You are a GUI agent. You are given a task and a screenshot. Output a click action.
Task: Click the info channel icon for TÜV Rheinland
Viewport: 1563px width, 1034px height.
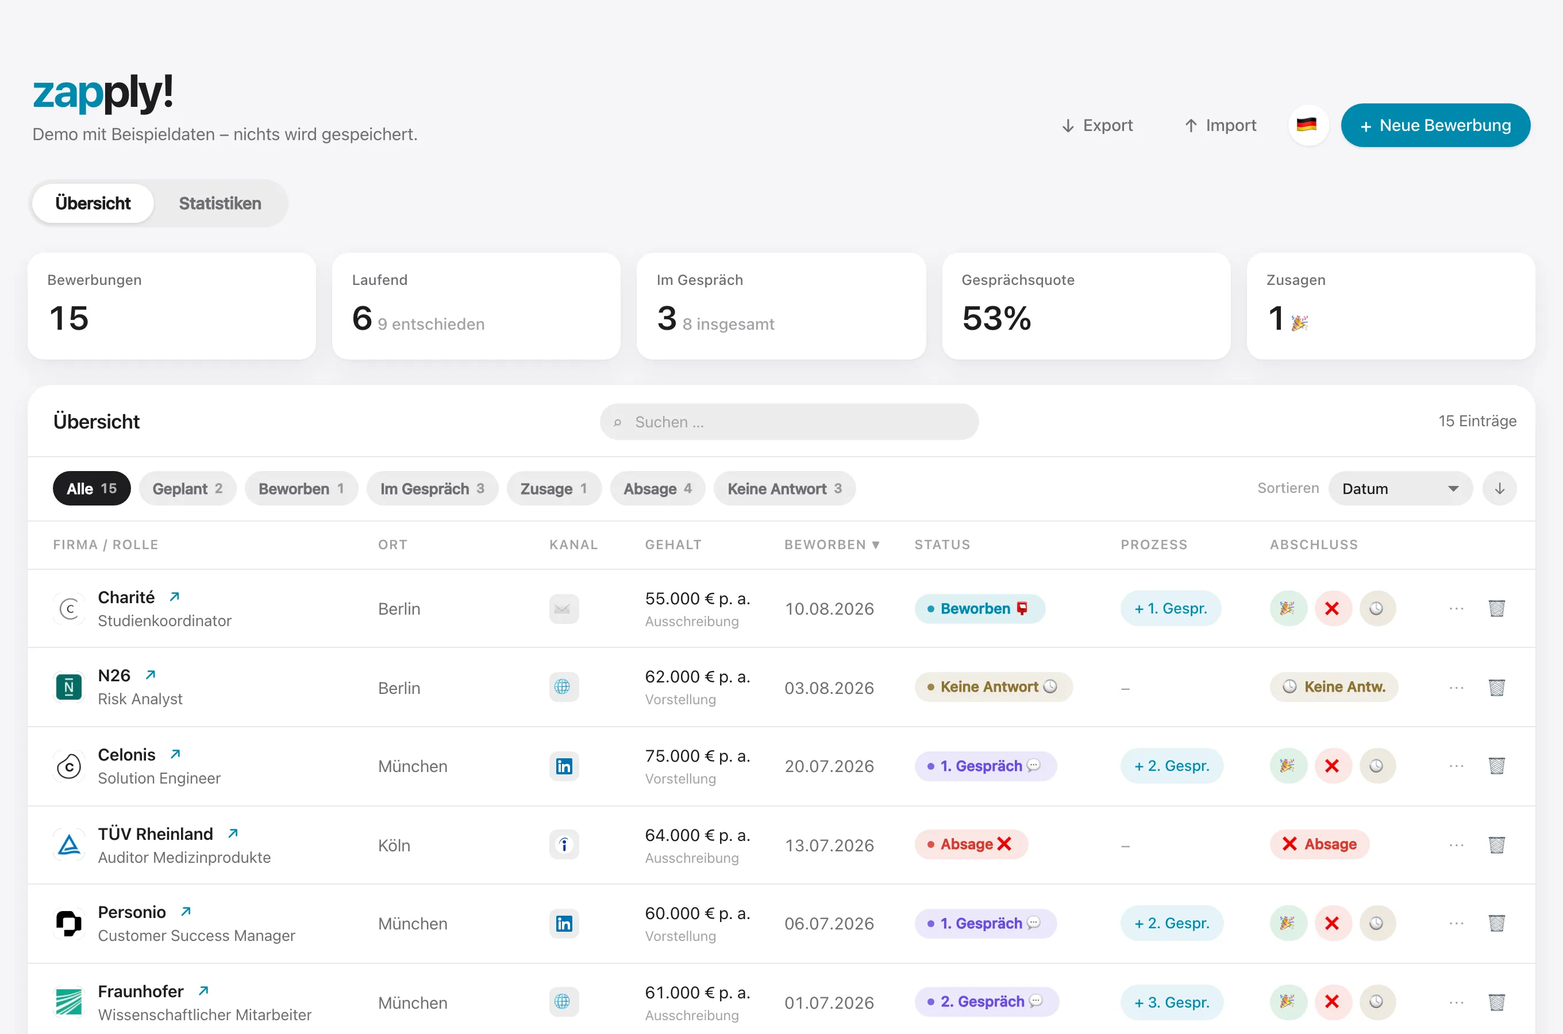564,844
